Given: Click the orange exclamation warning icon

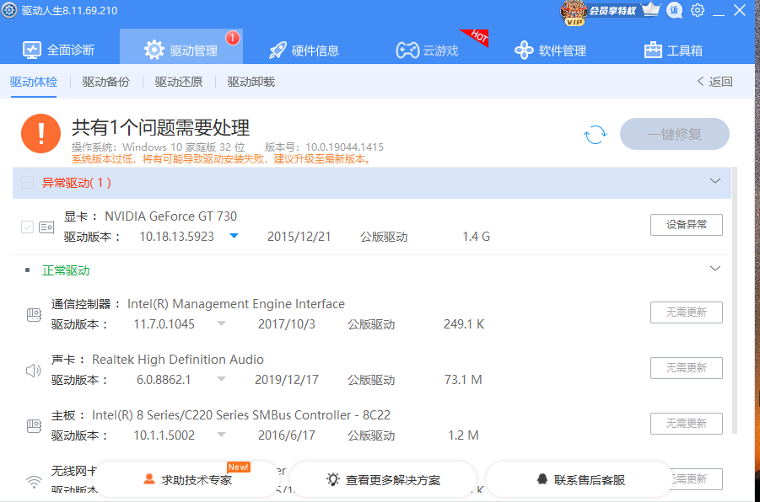Looking at the screenshot, I should [40, 133].
